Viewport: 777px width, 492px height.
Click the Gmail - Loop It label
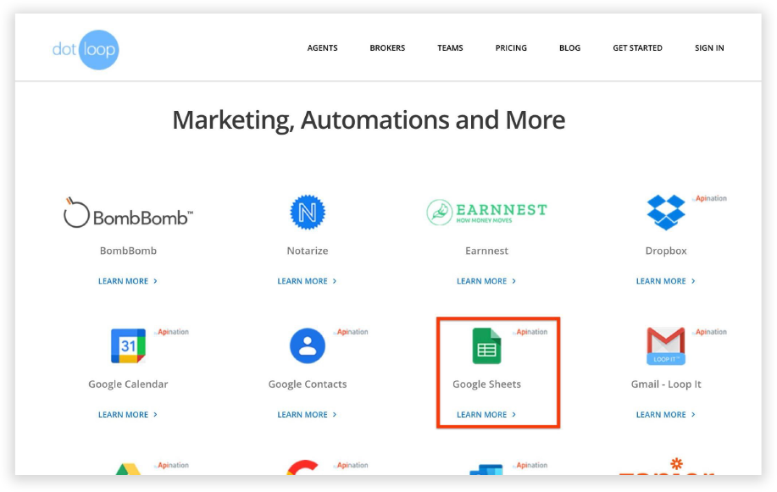click(x=666, y=384)
